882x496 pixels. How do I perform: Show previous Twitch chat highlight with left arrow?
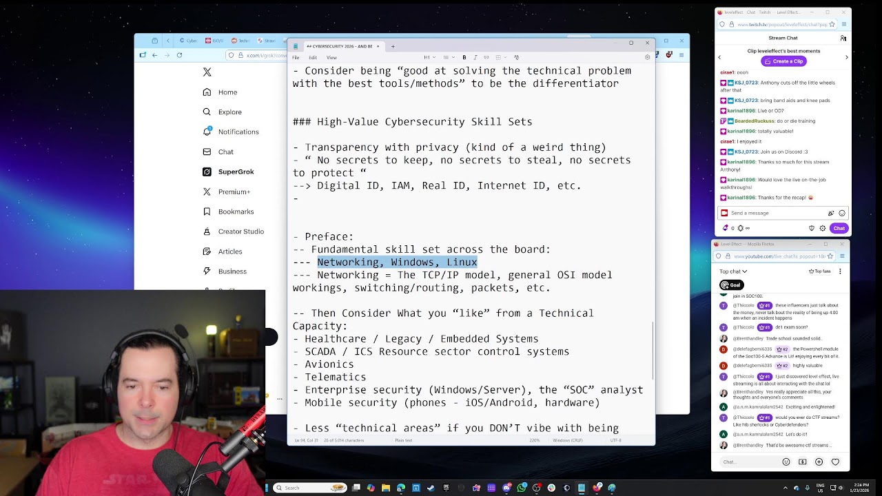[x=719, y=57]
